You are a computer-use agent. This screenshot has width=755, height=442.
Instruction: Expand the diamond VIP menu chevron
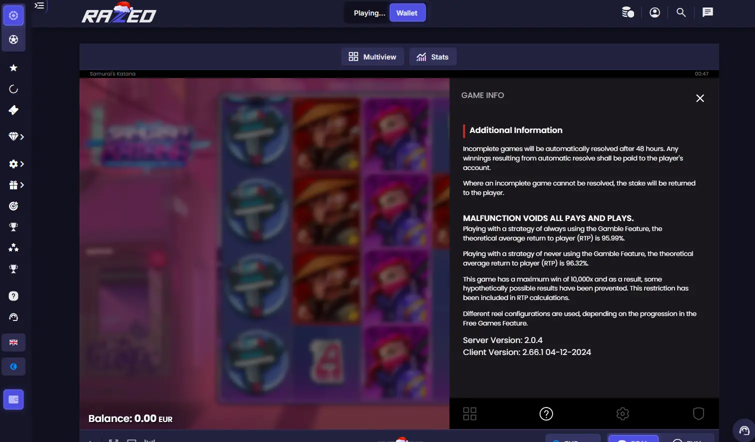22,136
